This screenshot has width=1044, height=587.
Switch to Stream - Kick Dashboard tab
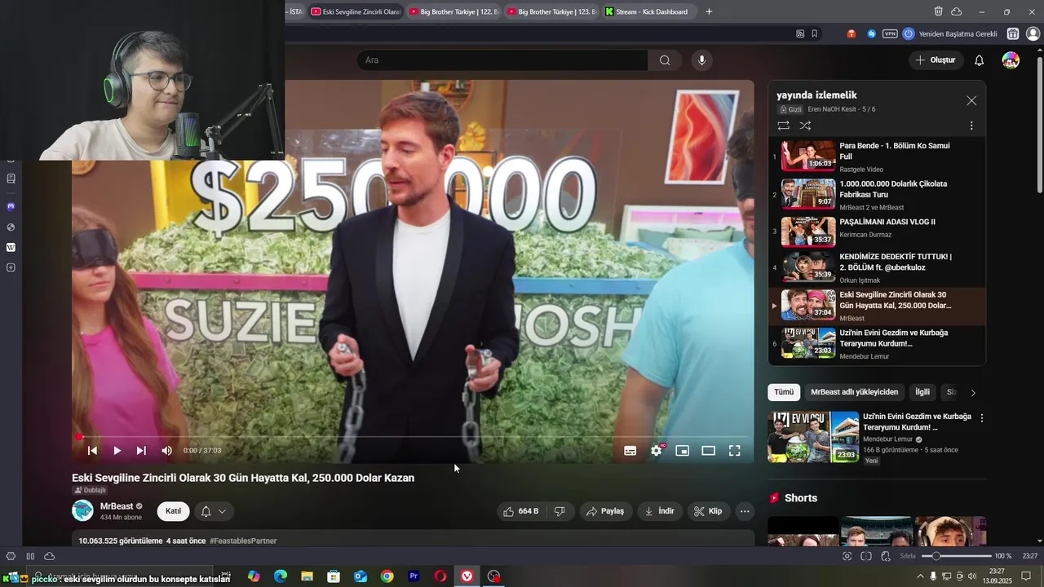pyautogui.click(x=648, y=11)
